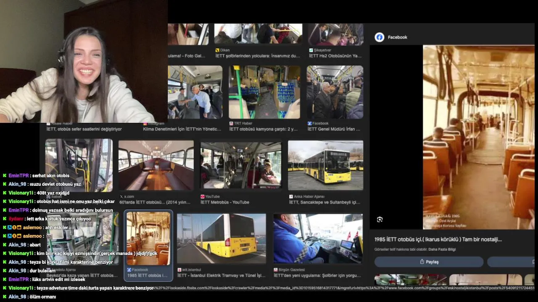The width and height of the screenshot is (538, 302).
Task: Click the 'İETT Metrobüs - YouTube' caption
Action: pos(225,202)
